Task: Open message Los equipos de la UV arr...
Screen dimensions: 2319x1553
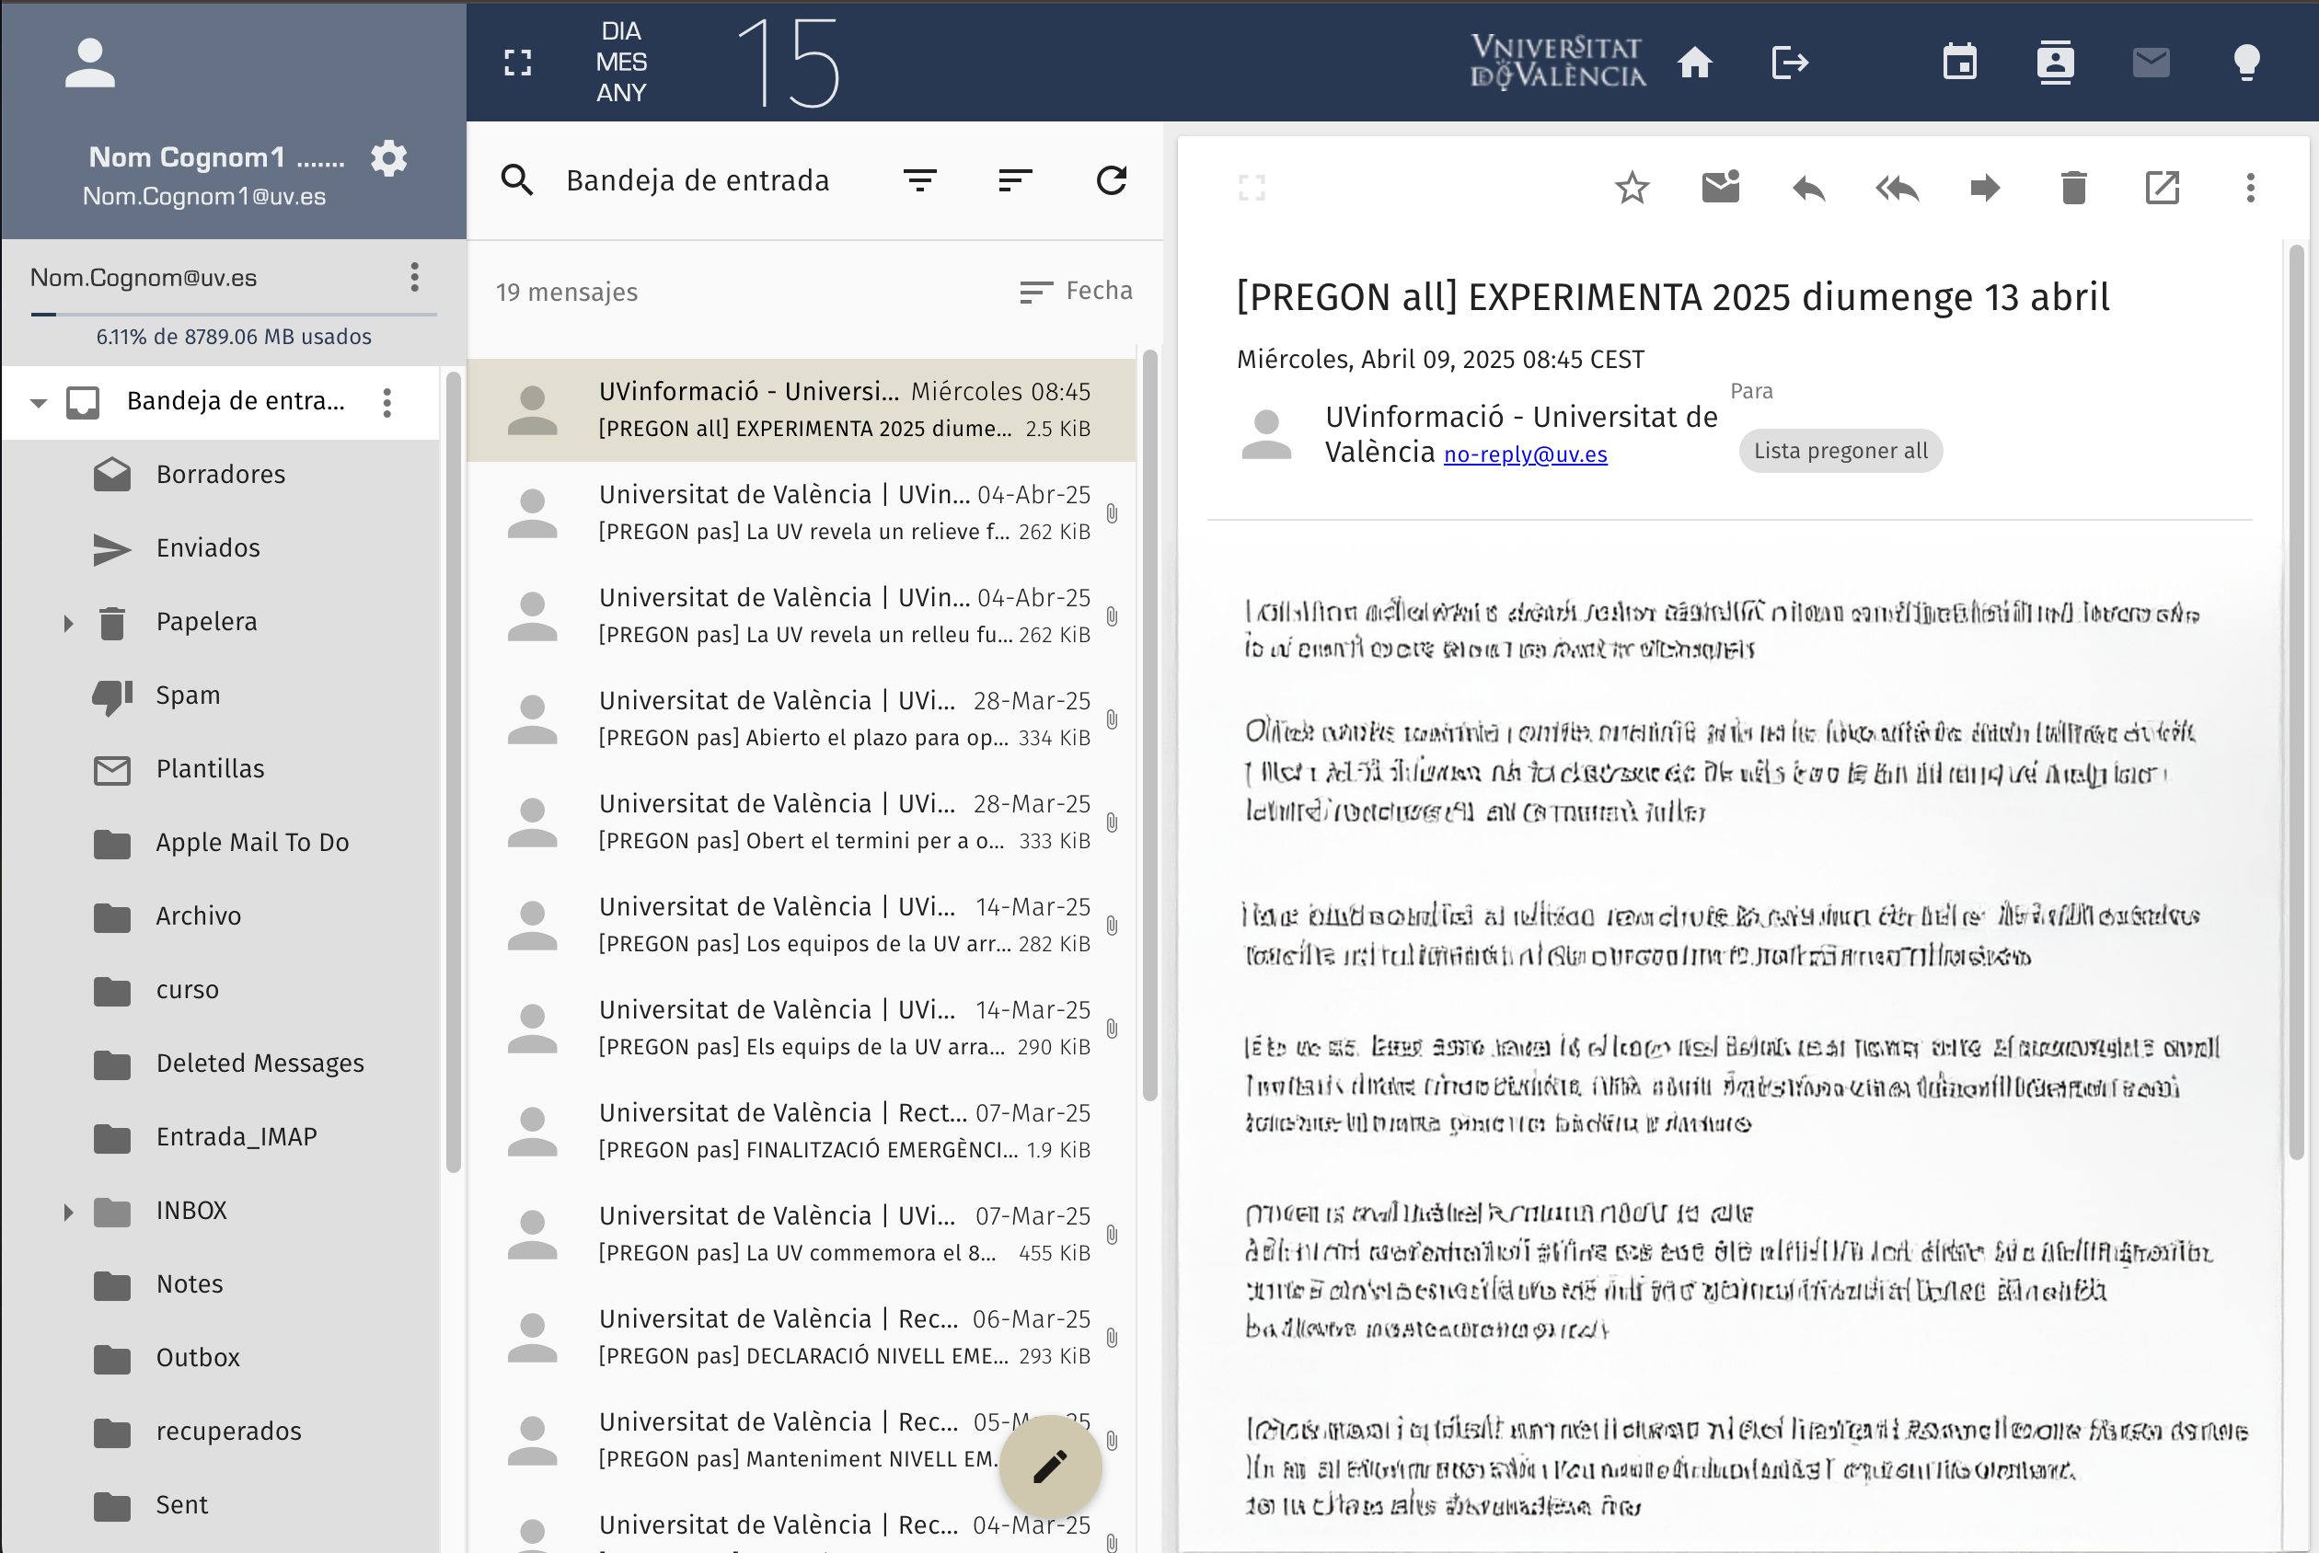Action: 801,925
